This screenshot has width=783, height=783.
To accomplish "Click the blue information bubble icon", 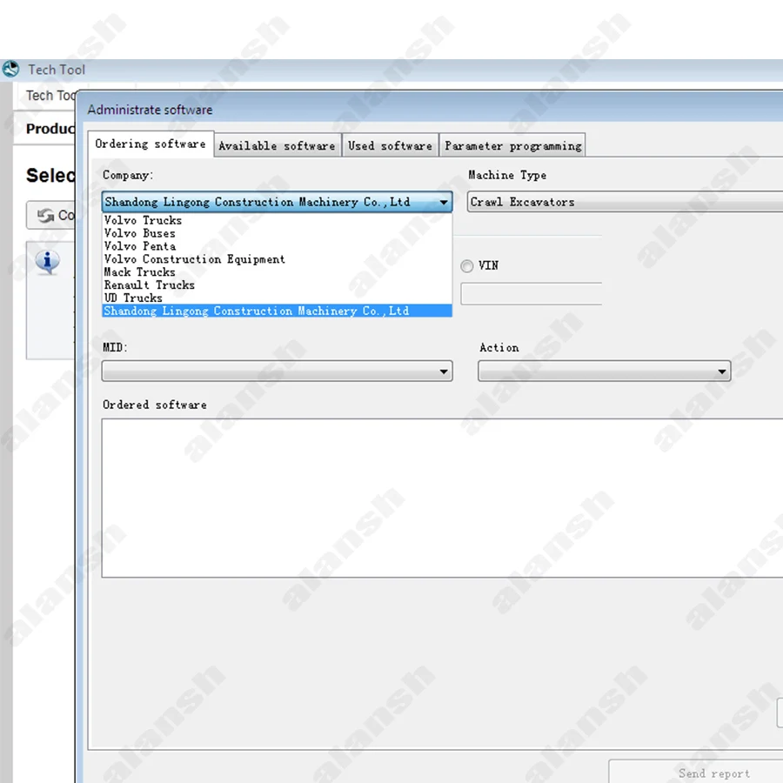I will [48, 262].
